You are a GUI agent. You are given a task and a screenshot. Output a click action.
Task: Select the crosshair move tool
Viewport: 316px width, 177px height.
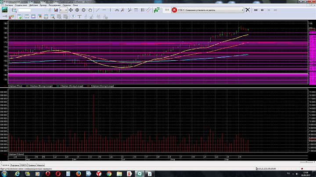[x=71, y=10]
